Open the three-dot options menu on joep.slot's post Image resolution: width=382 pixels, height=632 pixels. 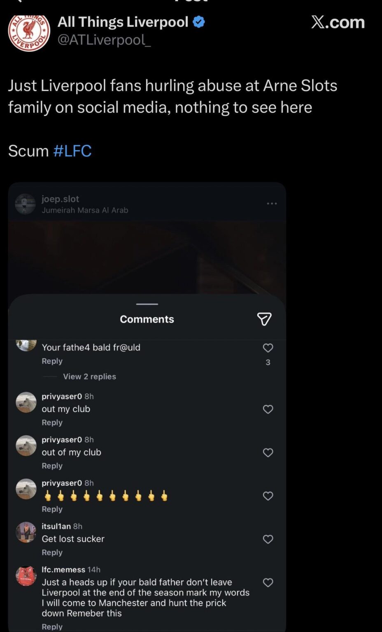click(x=272, y=203)
